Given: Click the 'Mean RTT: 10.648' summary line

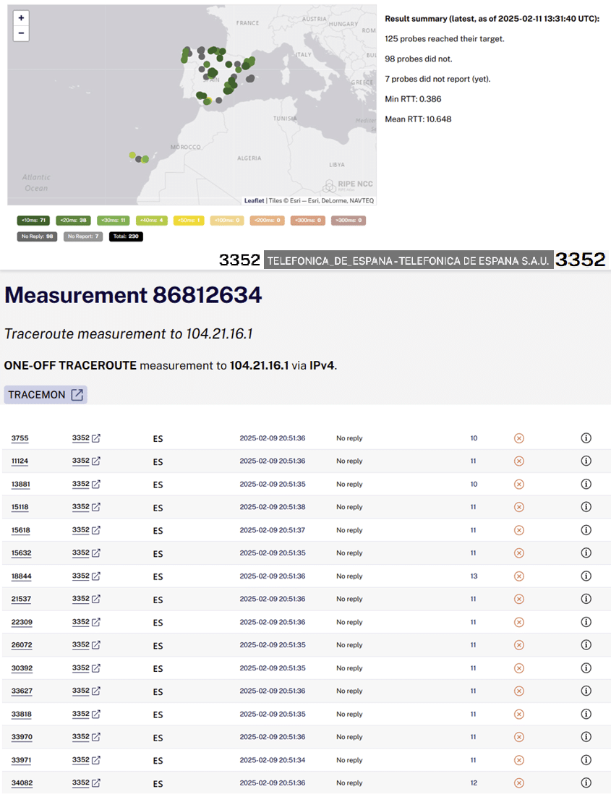Looking at the screenshot, I should 418,119.
